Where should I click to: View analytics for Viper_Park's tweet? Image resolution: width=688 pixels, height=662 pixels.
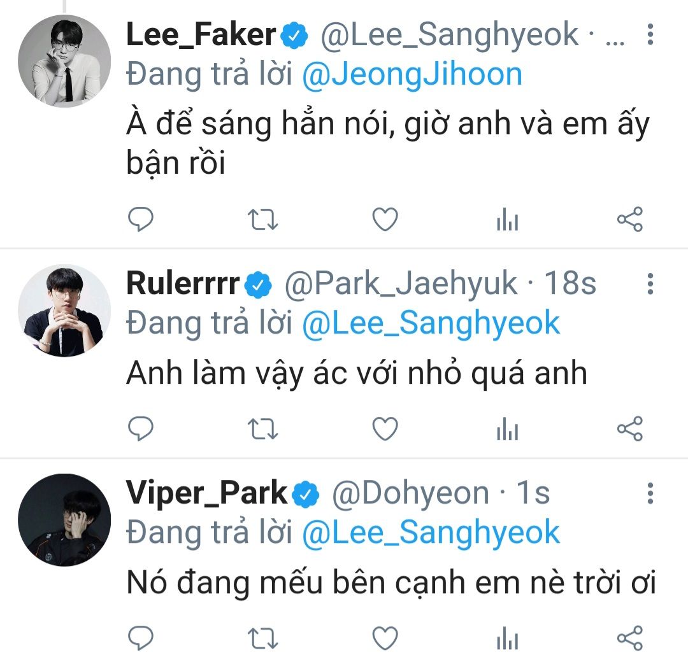coord(507,638)
